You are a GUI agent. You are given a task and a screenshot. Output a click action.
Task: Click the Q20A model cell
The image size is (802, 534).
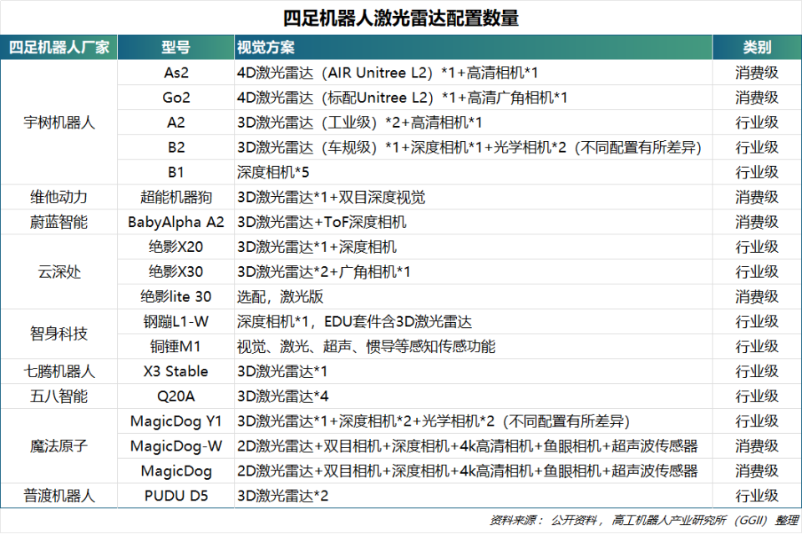[x=176, y=396]
